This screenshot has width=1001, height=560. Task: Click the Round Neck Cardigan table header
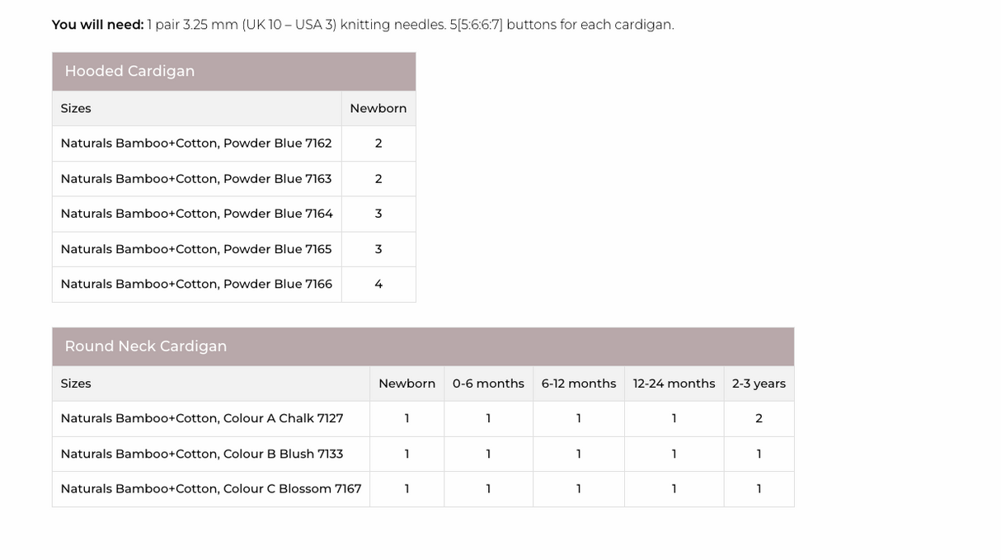[x=146, y=346]
